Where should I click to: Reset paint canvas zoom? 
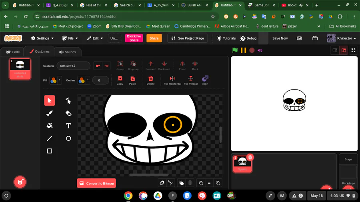click(209, 183)
